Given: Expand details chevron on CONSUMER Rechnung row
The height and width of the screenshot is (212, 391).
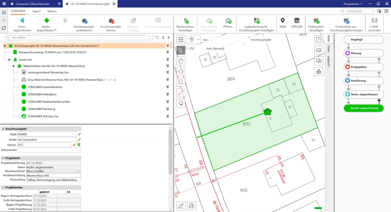Looking at the screenshot, I should [x=168, y=109].
